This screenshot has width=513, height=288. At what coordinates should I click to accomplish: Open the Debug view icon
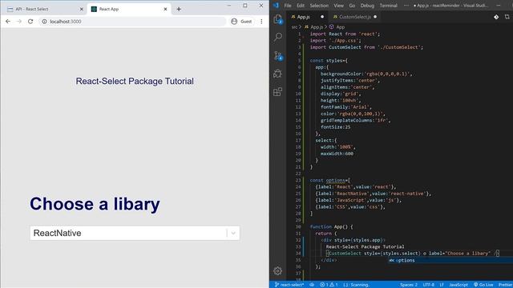(278, 74)
